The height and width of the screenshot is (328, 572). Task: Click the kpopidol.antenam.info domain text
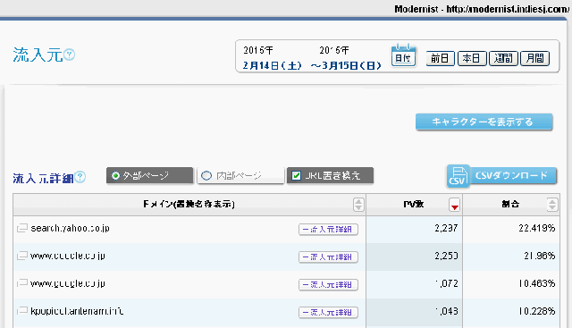tap(77, 311)
